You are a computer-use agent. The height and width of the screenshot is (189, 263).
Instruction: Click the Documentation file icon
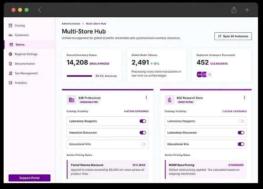click(10, 64)
